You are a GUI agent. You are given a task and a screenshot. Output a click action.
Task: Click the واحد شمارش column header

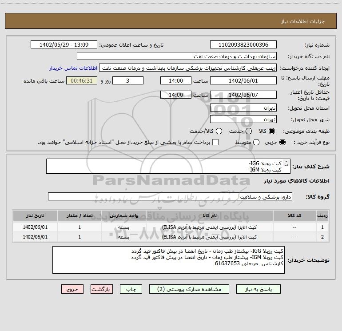(x=123, y=216)
